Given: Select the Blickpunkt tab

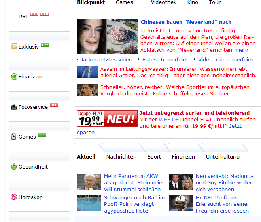Looking at the screenshot, I should click(x=91, y=2).
